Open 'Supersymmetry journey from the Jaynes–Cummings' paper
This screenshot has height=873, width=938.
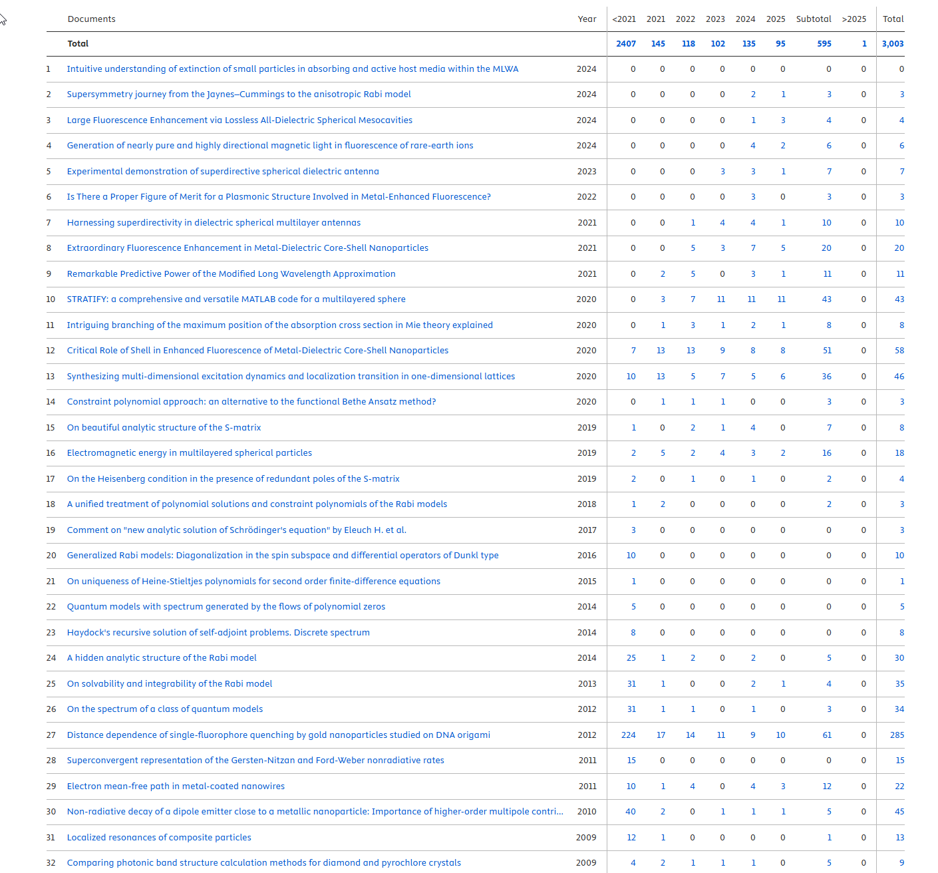[239, 94]
